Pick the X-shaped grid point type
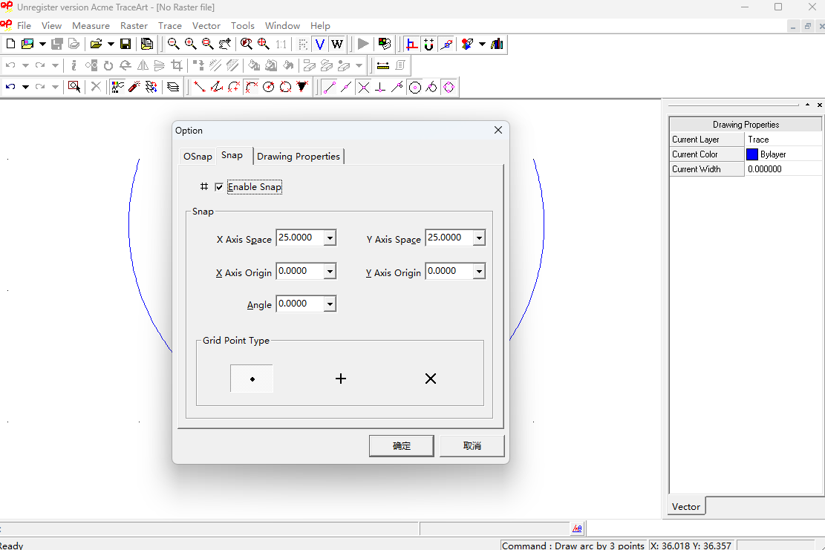The height and width of the screenshot is (550, 825). coord(430,379)
